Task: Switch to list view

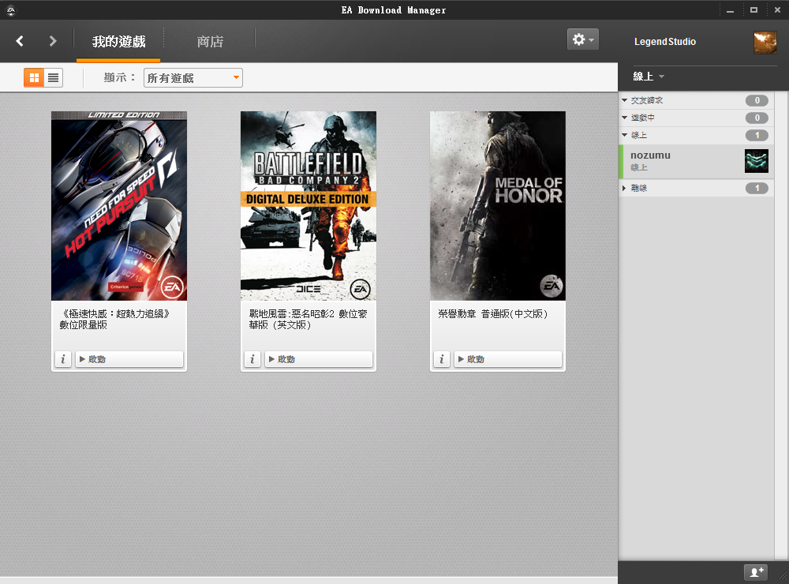Action: [53, 77]
